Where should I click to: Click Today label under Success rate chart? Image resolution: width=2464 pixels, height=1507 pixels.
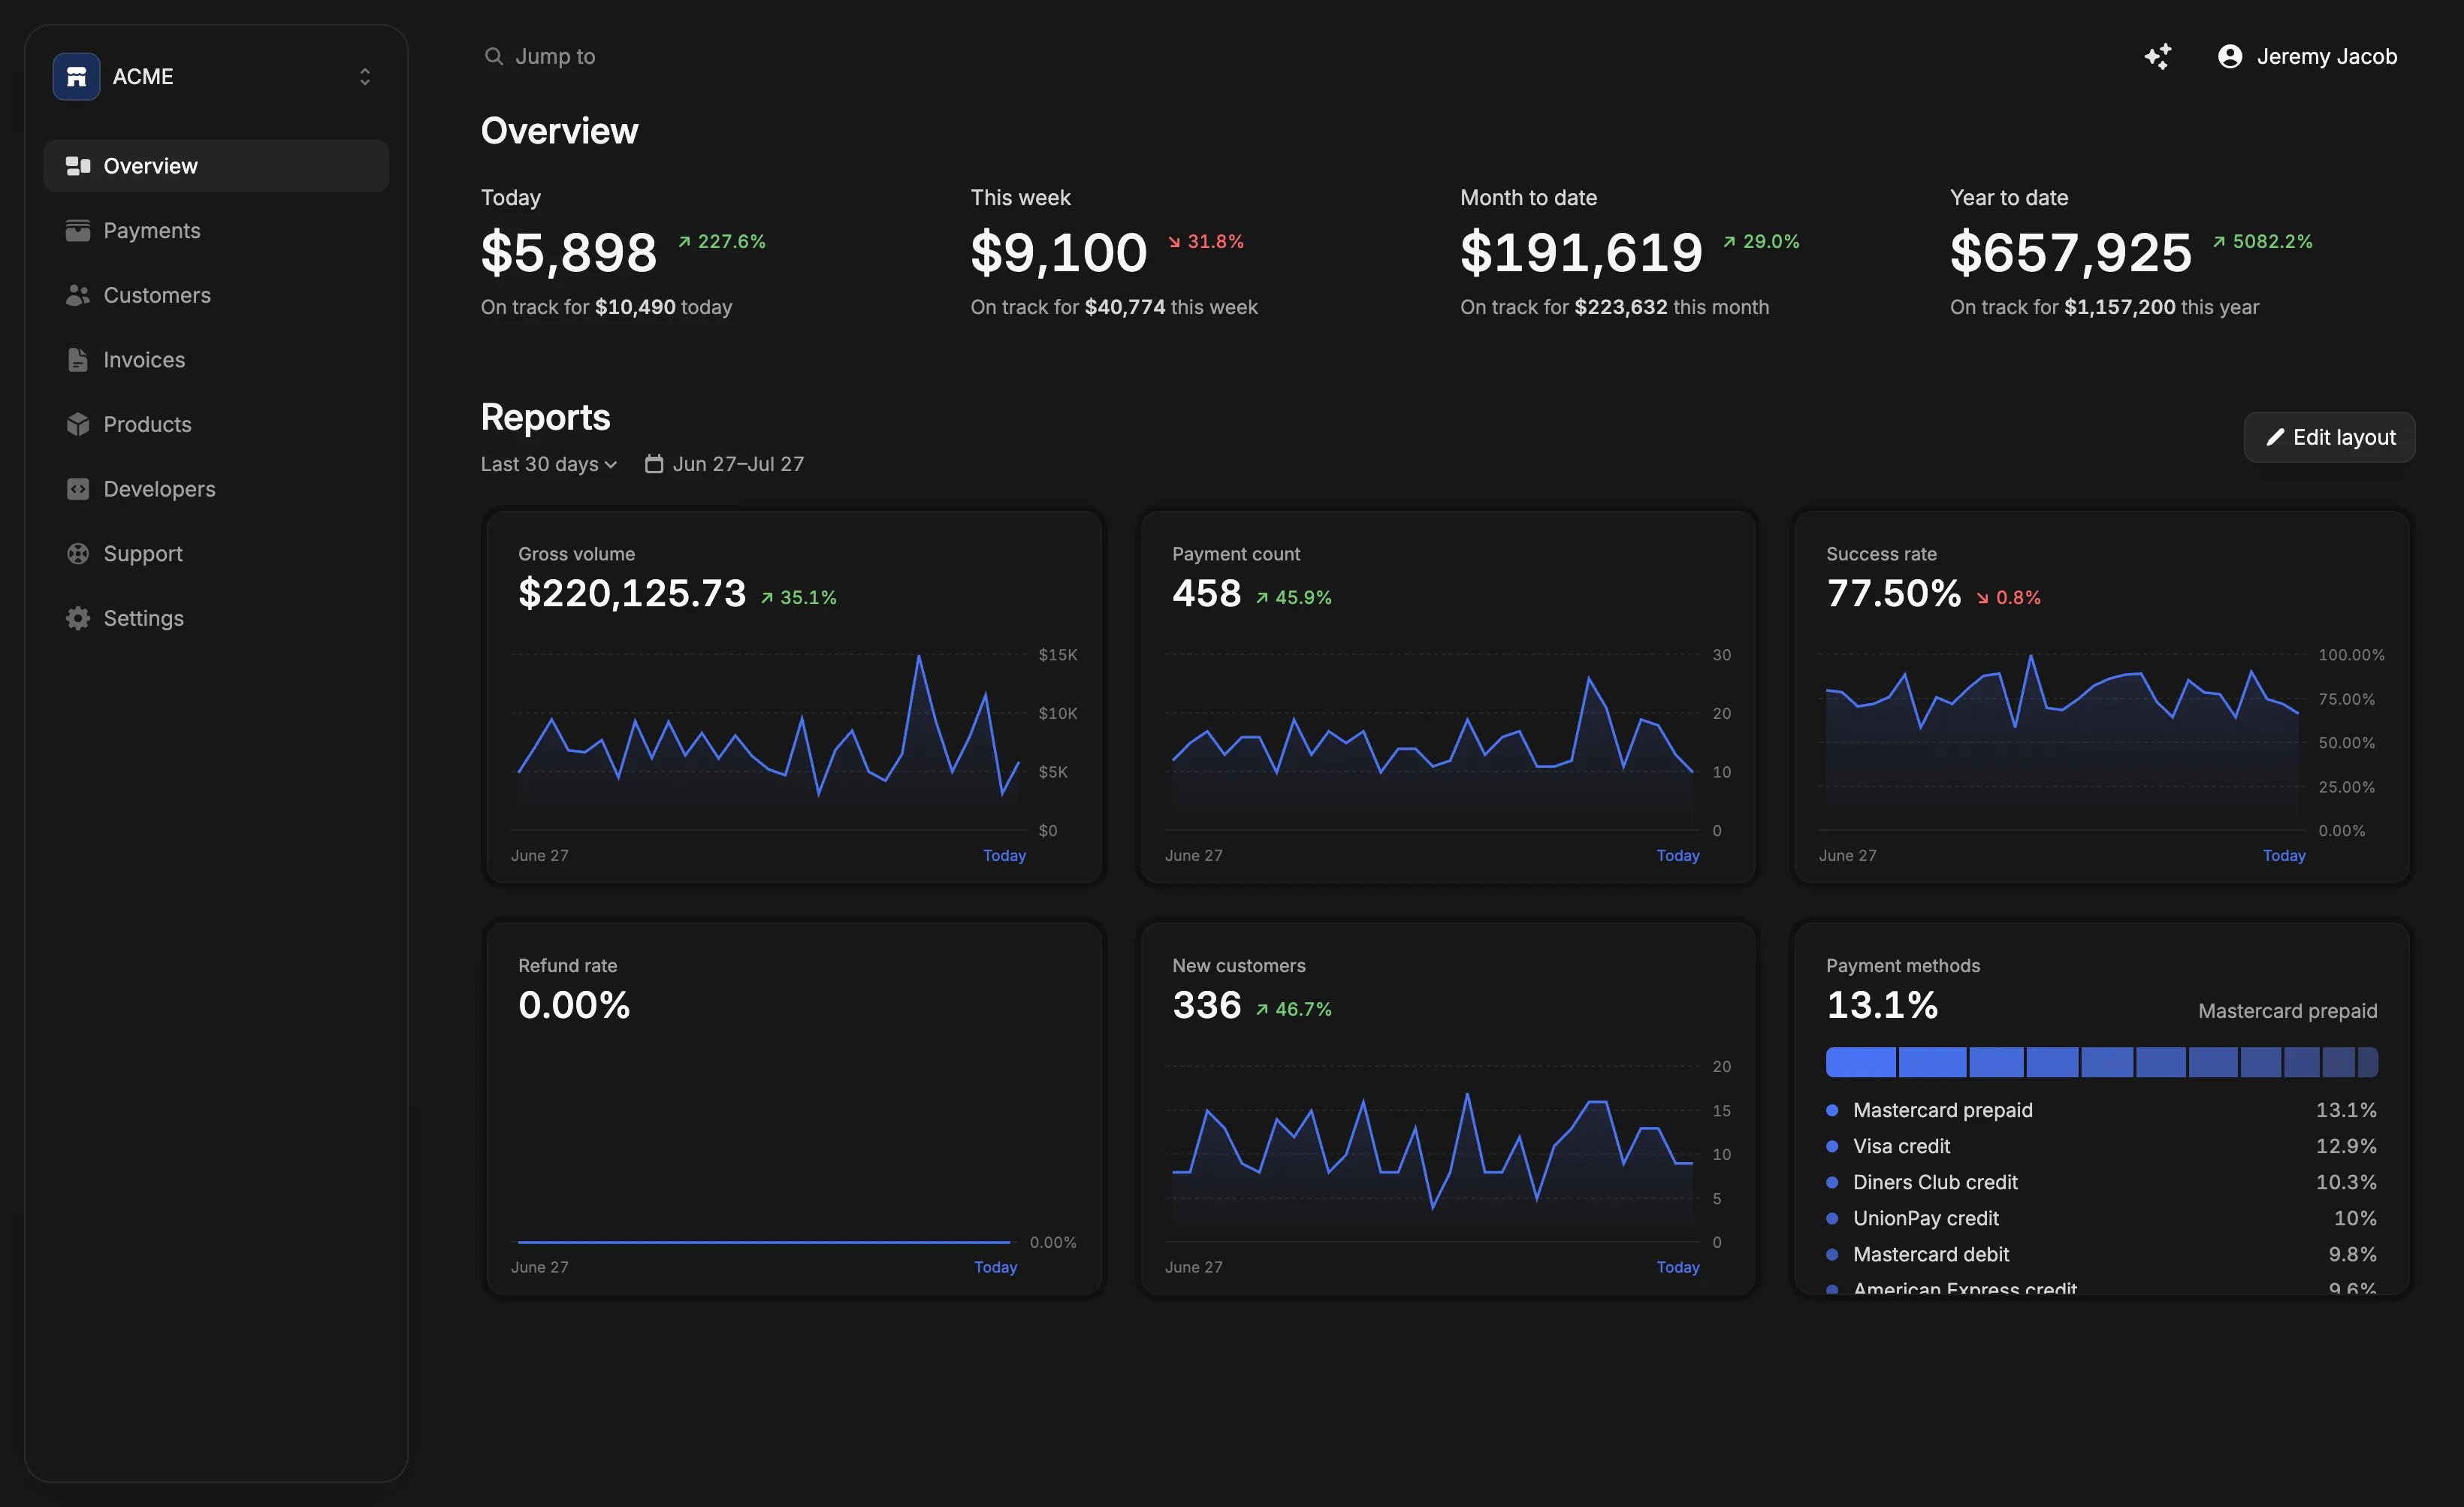[x=2284, y=856]
